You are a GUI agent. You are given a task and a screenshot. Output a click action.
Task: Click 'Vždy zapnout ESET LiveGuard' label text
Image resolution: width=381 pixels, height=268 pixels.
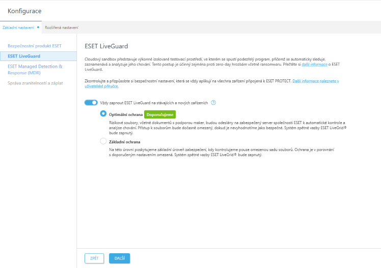[154, 103]
